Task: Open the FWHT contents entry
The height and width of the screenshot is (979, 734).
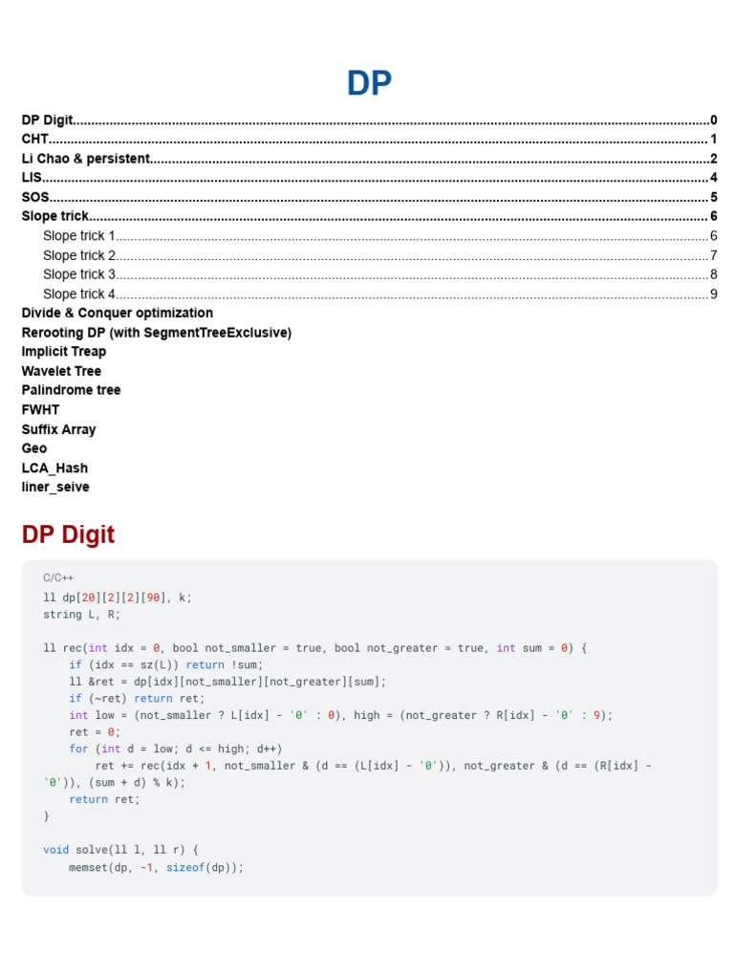Action: pyautogui.click(x=40, y=409)
